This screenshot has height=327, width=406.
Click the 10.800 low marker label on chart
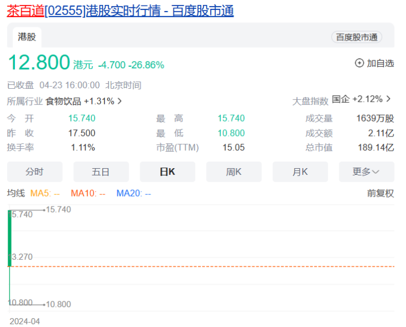click(x=58, y=304)
